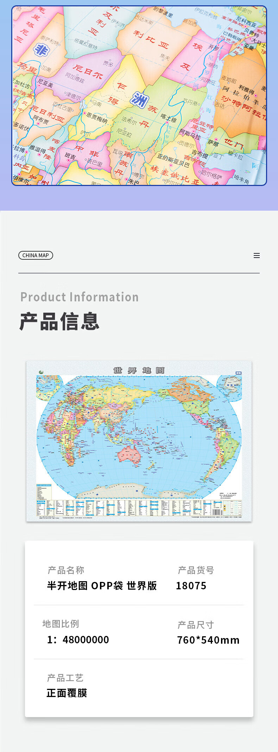Image resolution: width=278 pixels, height=752 pixels.
Task: Open the world map product thumbnail
Action: 139,441
